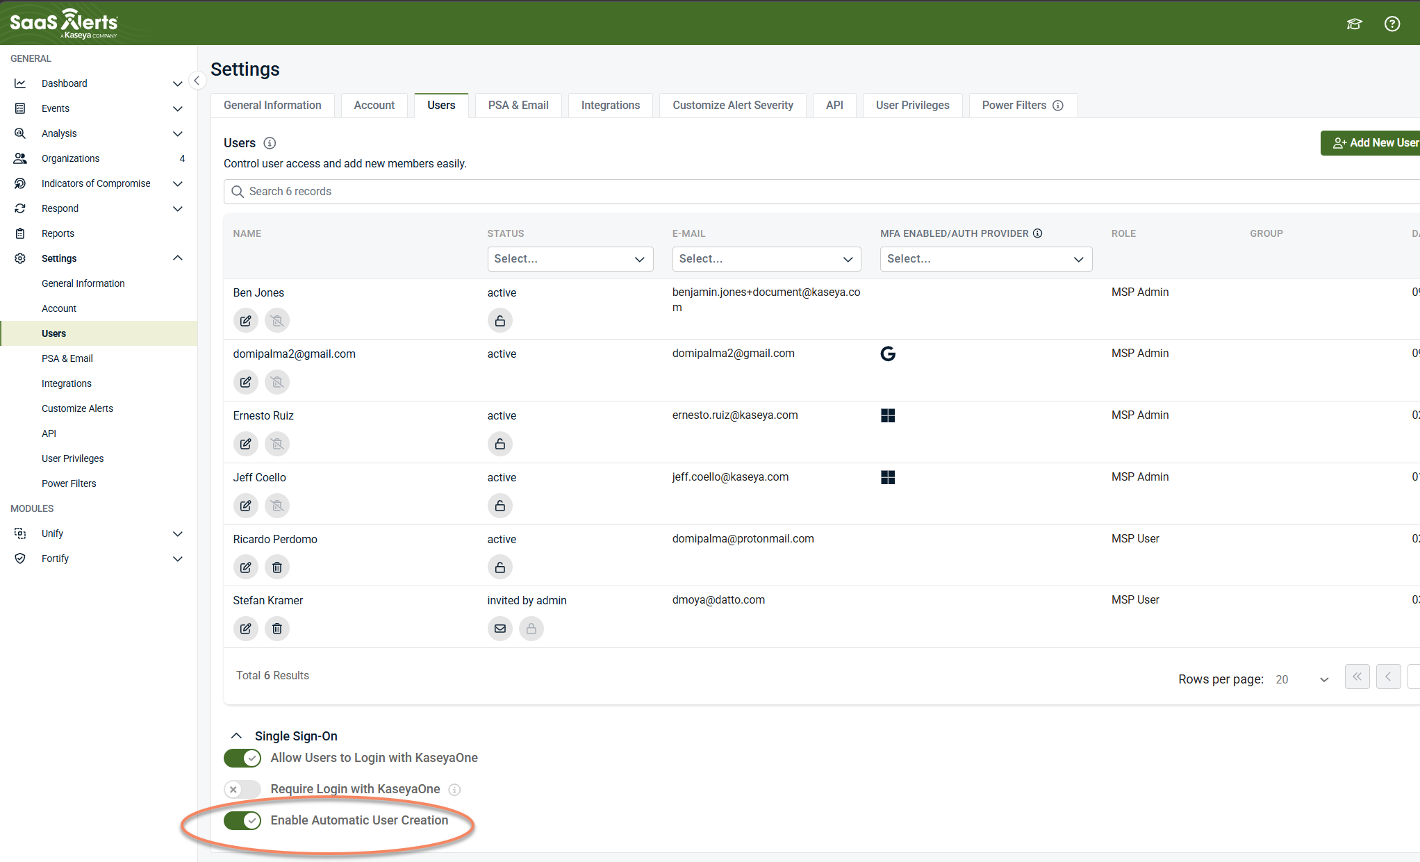Screen dimensions: 1420x862
Task: Edit the Ben Jones user
Action: pyautogui.click(x=246, y=321)
